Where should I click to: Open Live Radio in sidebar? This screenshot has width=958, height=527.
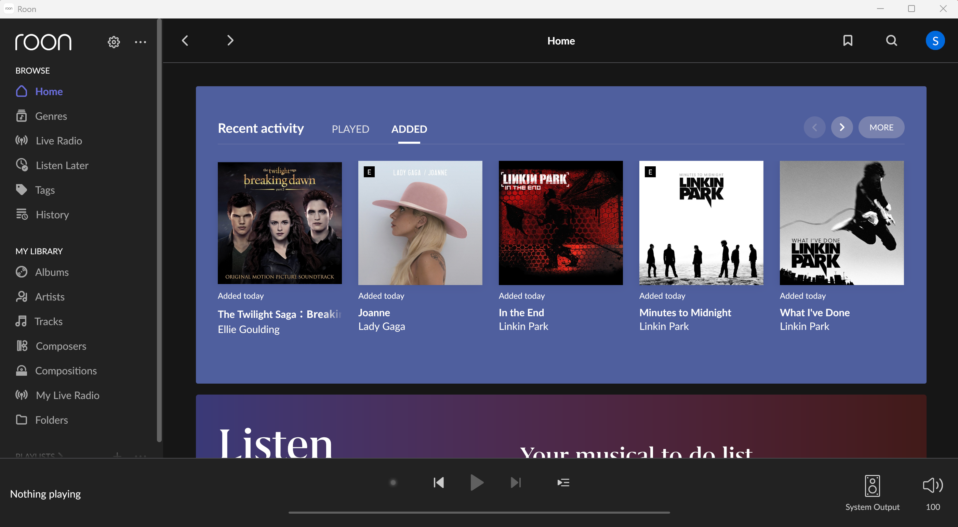click(x=59, y=141)
